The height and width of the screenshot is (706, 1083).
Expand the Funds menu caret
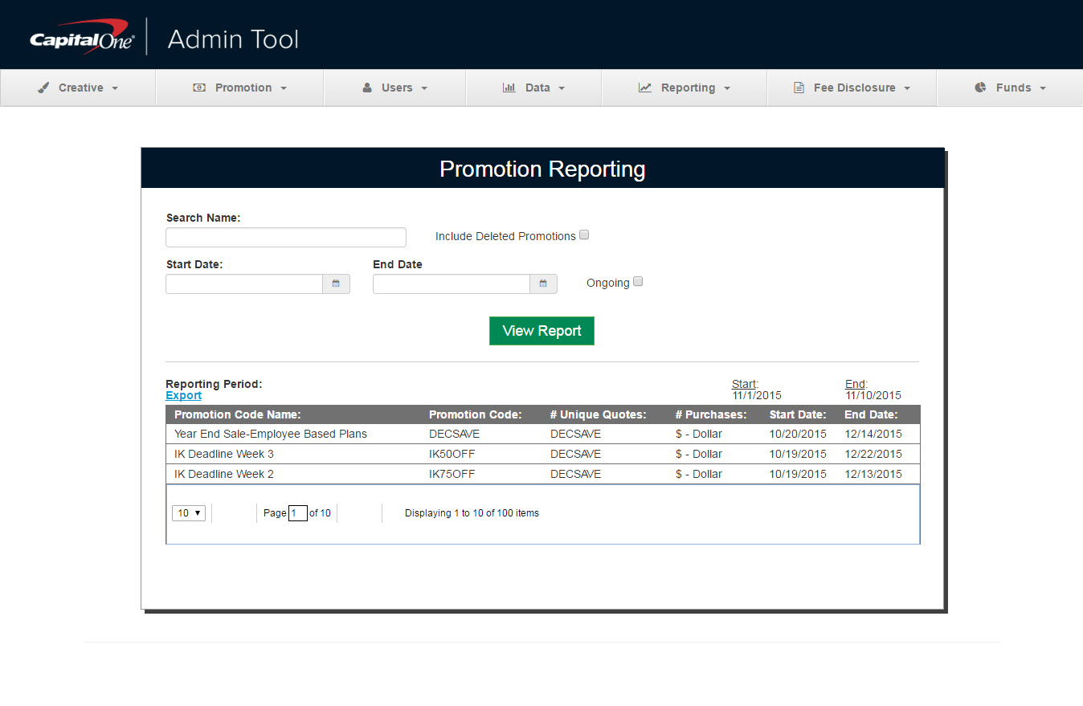pos(1043,88)
